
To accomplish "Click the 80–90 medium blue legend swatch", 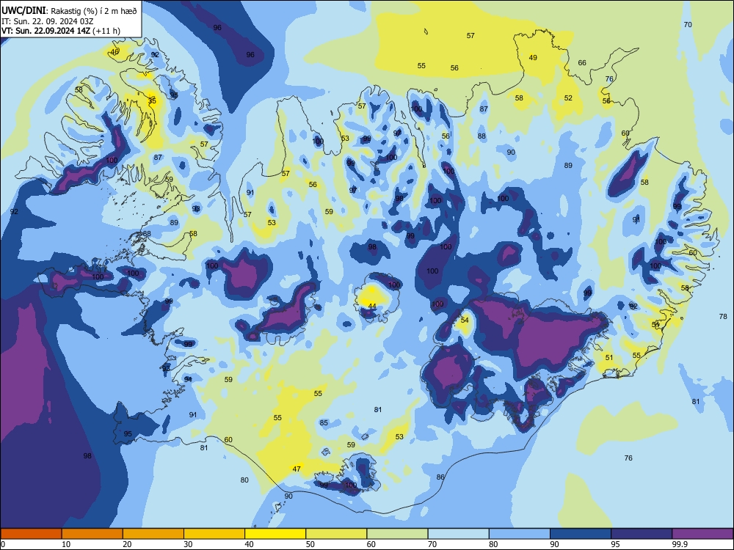I will (520, 534).
